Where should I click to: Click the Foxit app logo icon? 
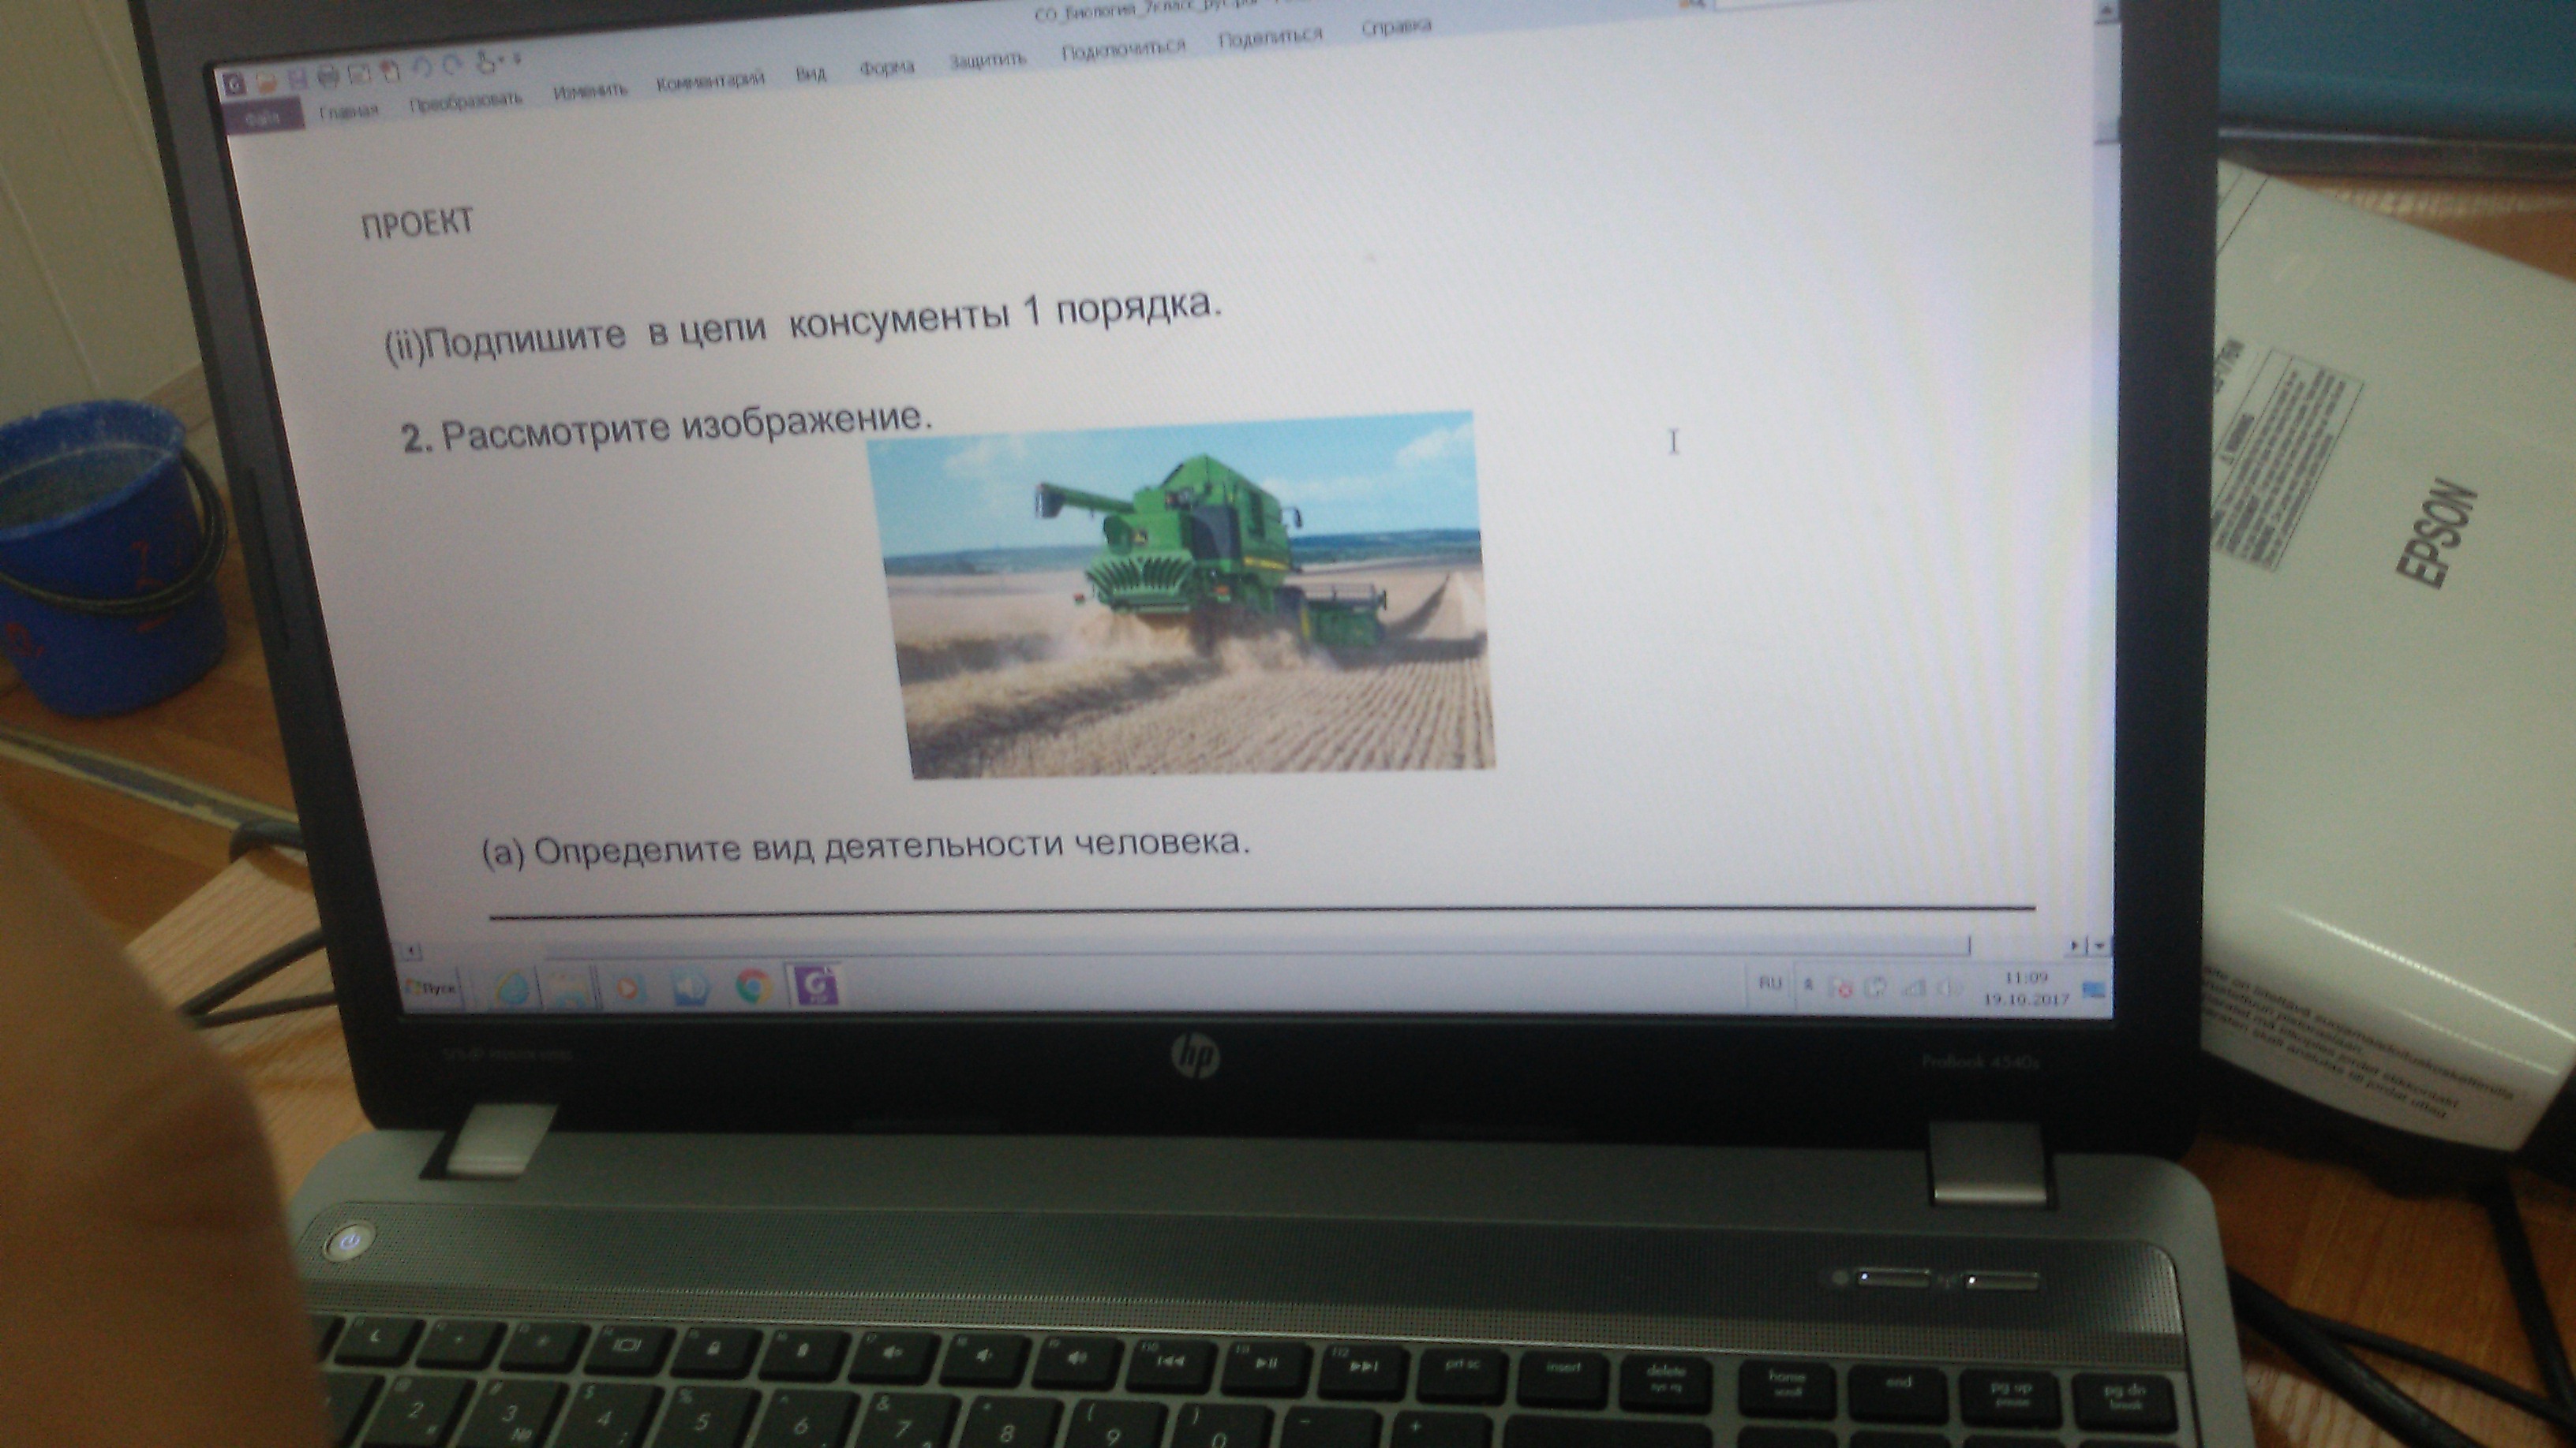[234, 83]
